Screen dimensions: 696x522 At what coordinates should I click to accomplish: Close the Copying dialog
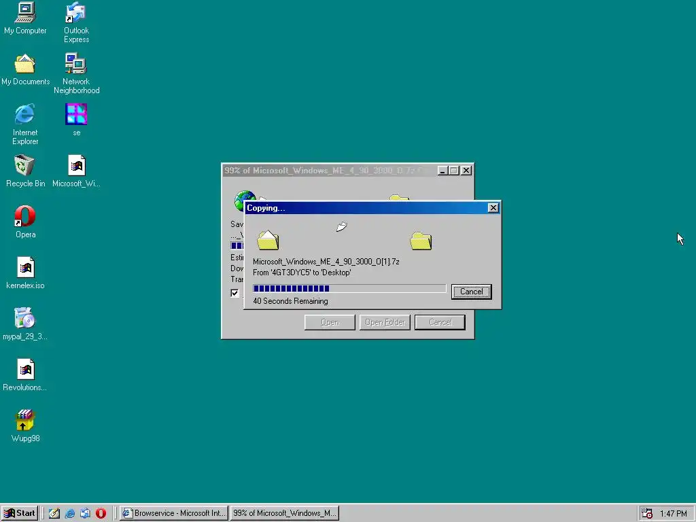click(x=493, y=208)
